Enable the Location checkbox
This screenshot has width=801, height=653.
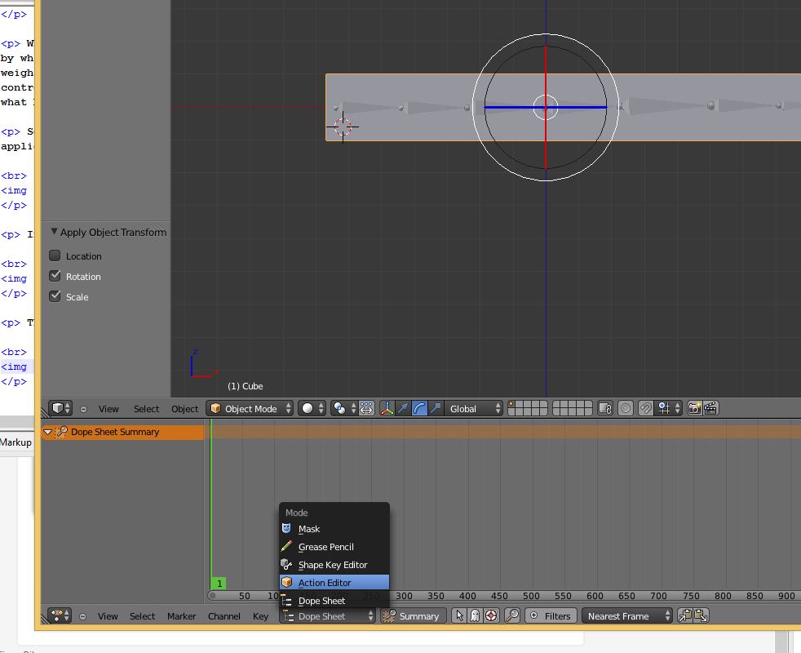pos(55,255)
